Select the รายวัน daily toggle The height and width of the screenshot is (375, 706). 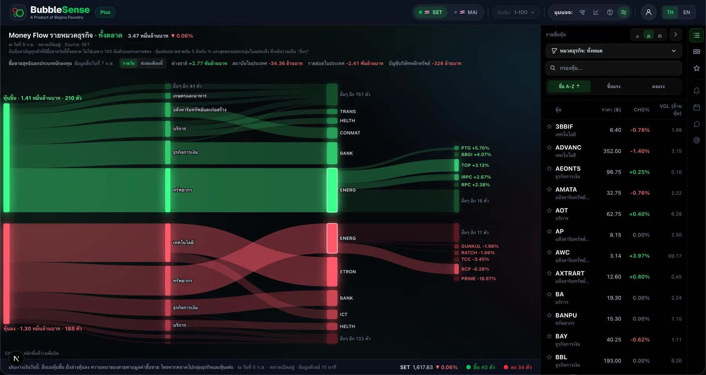[x=129, y=63]
